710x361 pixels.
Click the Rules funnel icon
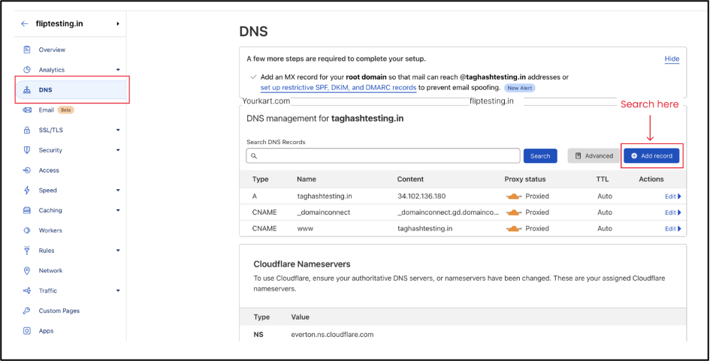(27, 250)
